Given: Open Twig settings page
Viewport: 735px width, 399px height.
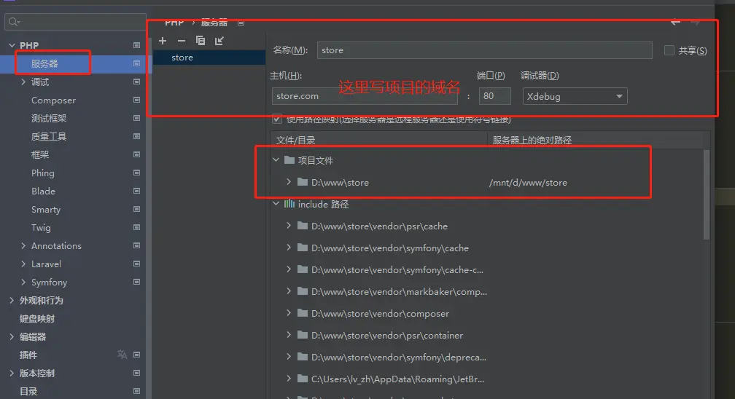Looking at the screenshot, I should (41, 228).
